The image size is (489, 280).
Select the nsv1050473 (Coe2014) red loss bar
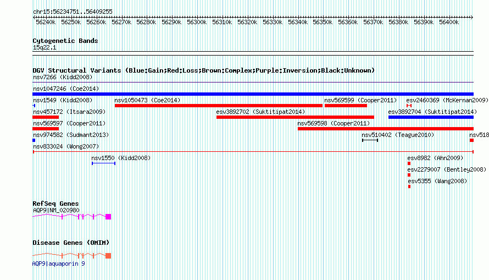(218, 106)
